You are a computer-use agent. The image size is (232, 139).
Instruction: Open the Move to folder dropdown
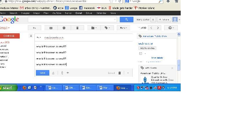(x=94, y=28)
